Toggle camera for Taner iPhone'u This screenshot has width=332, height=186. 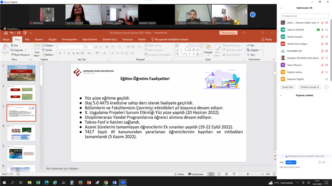[x=326, y=65]
